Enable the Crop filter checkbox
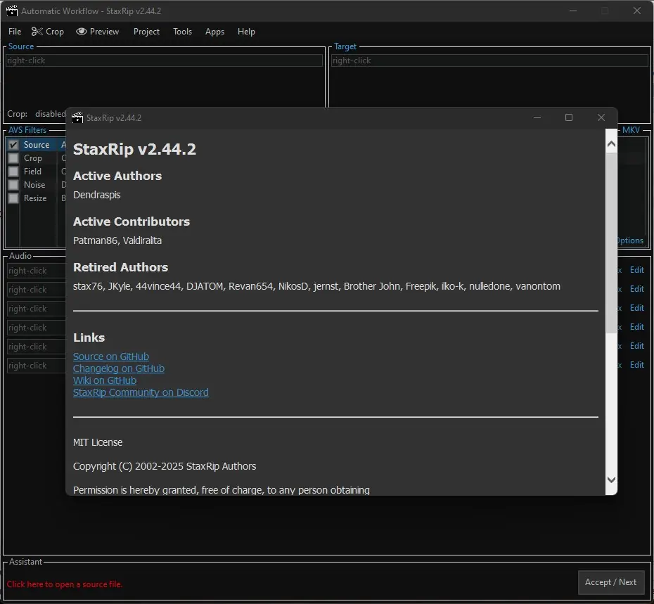The height and width of the screenshot is (604, 654). [13, 158]
